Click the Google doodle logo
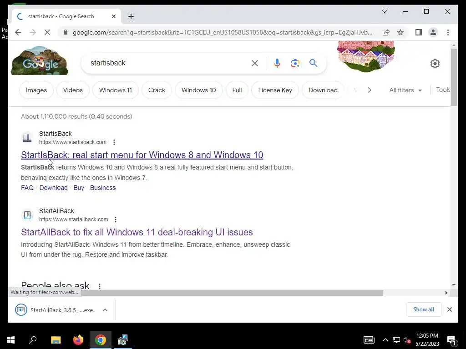Viewport: 466px width, 349px height. (x=39, y=61)
